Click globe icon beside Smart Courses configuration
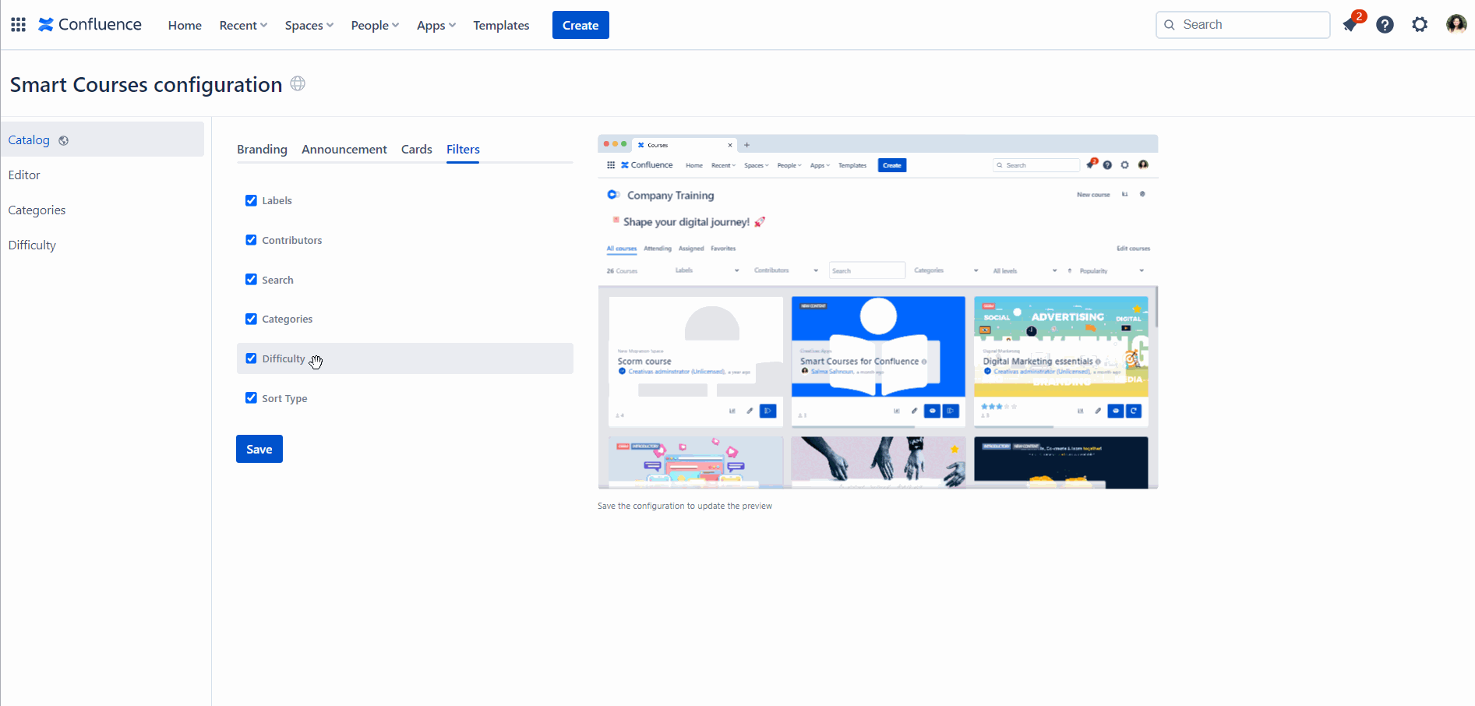The image size is (1475, 706). (x=298, y=83)
